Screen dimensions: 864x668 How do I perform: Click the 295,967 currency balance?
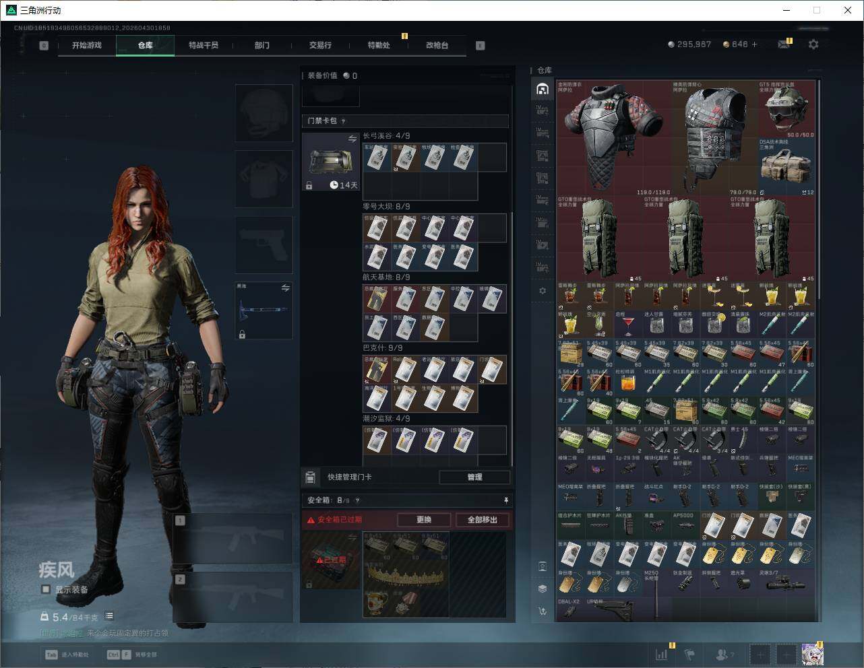click(x=689, y=44)
